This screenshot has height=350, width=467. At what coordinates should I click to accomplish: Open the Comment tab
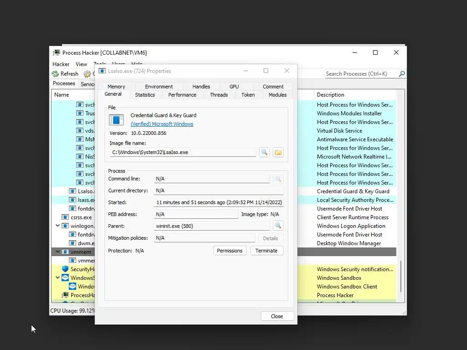pos(273,87)
